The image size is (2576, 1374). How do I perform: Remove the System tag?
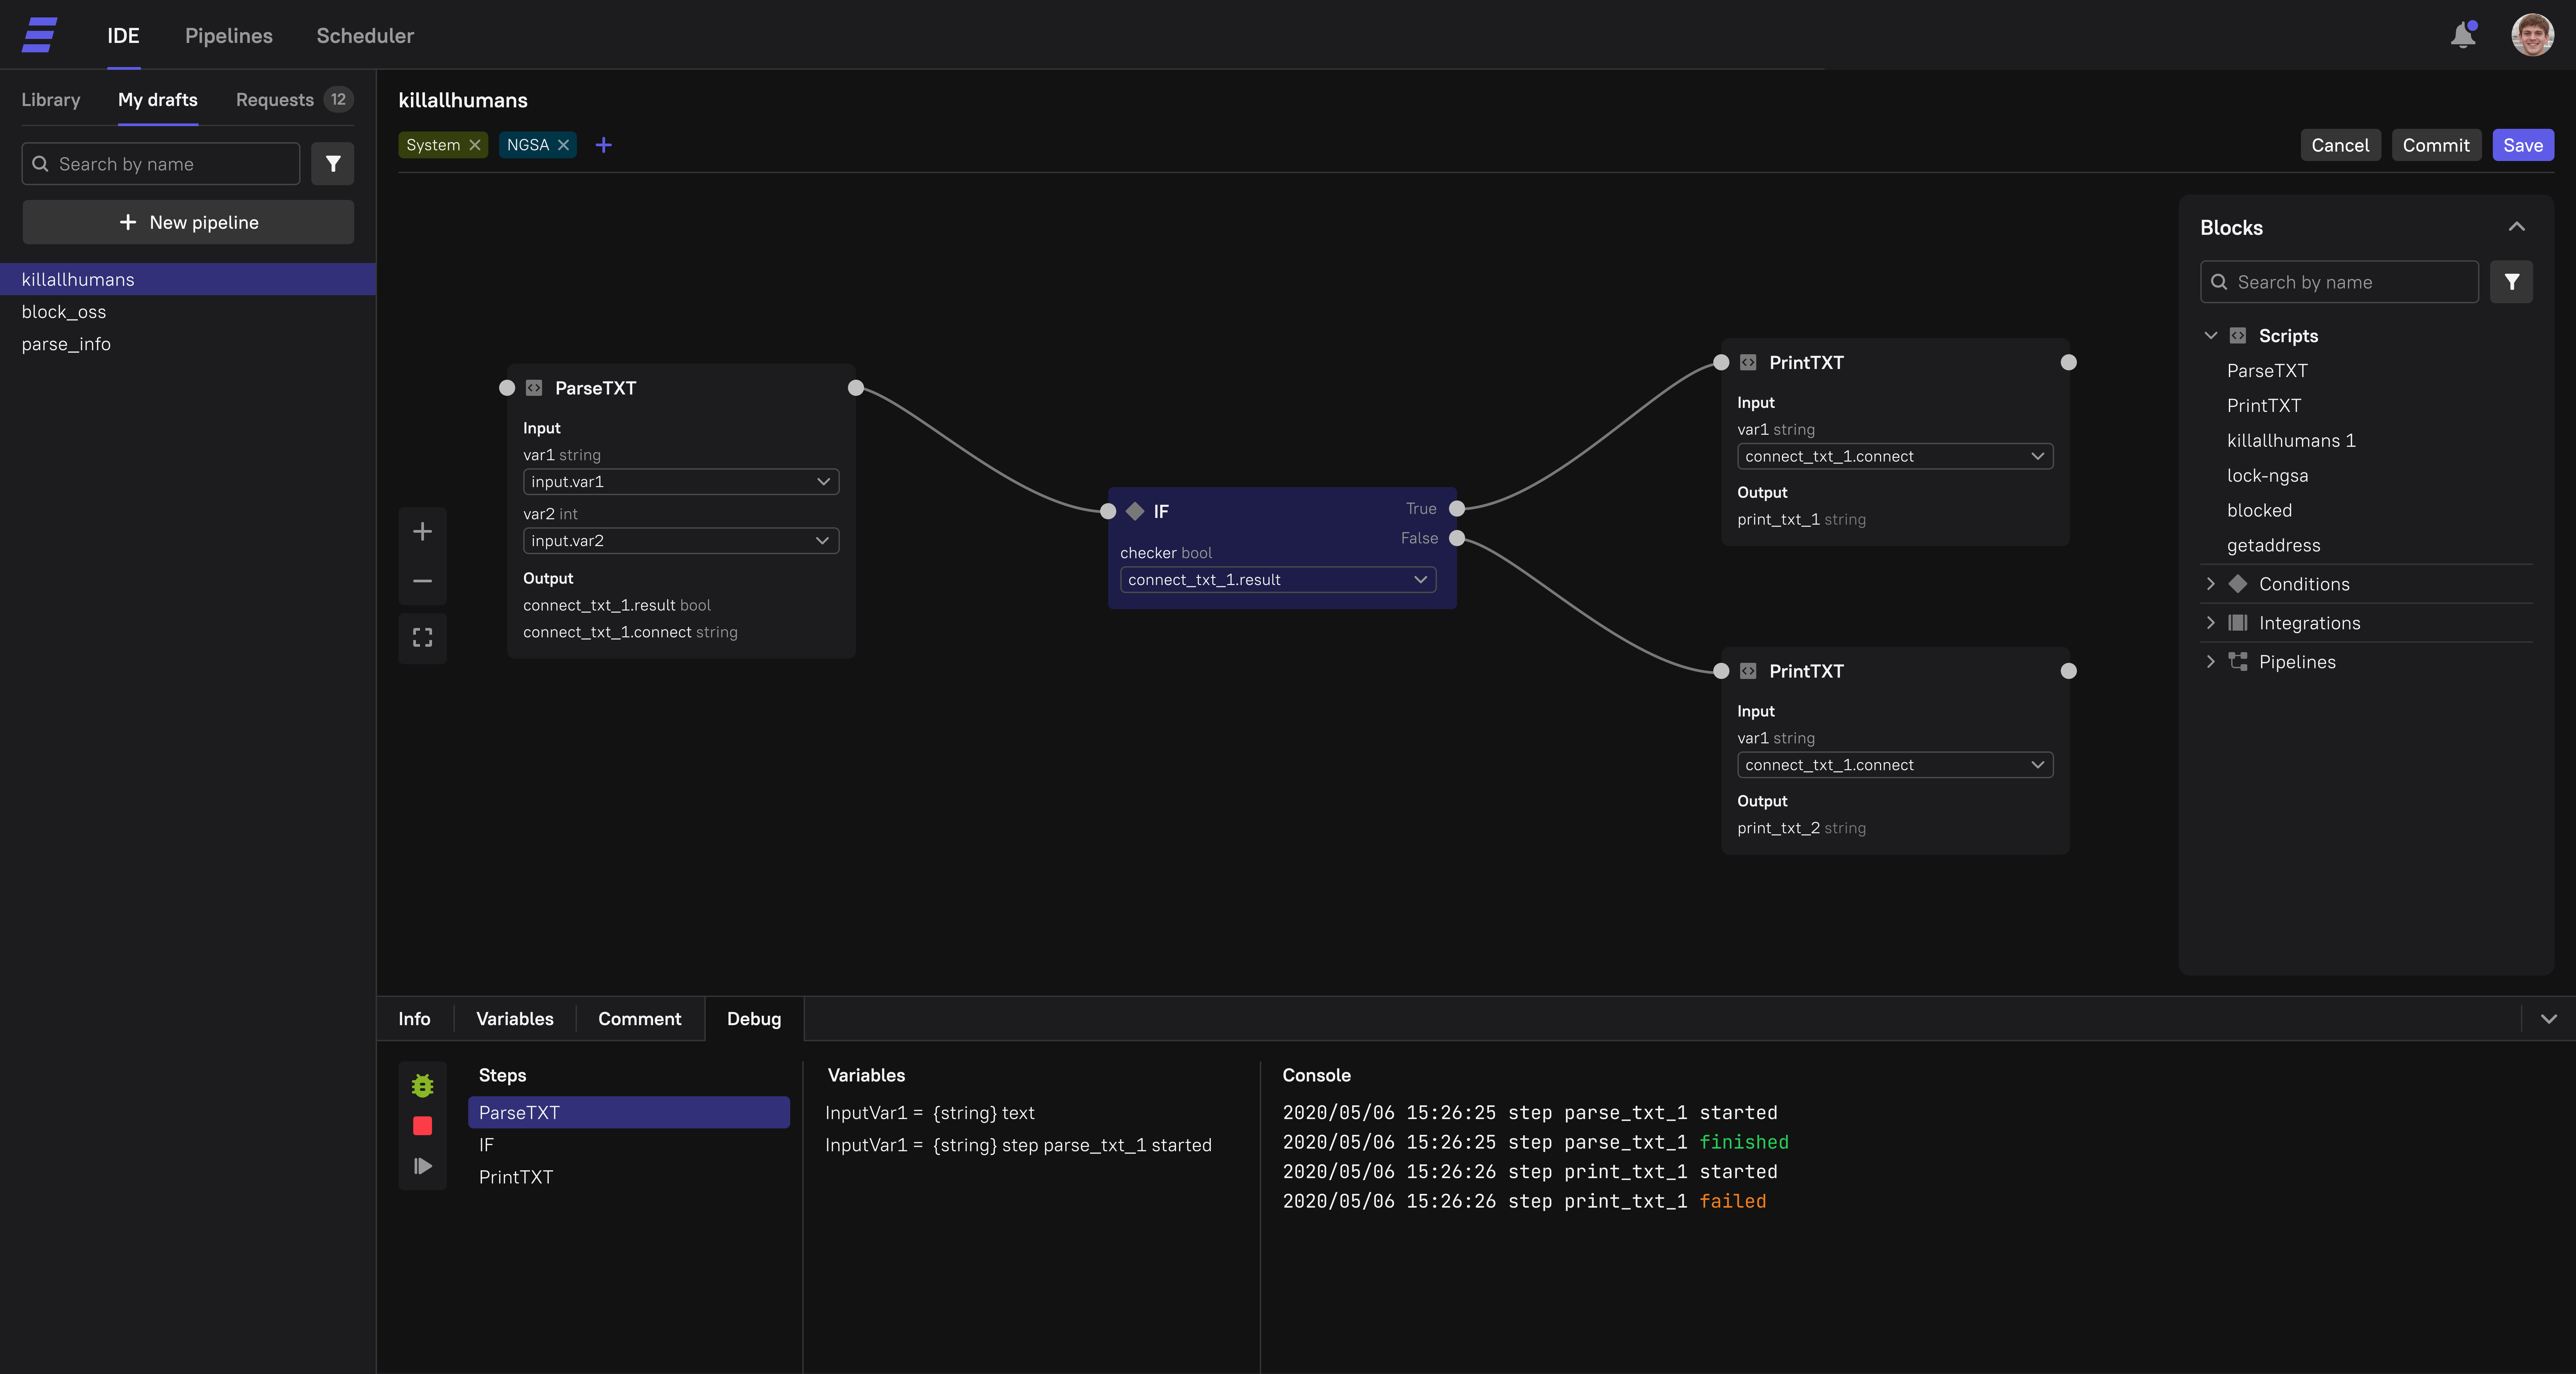point(475,145)
